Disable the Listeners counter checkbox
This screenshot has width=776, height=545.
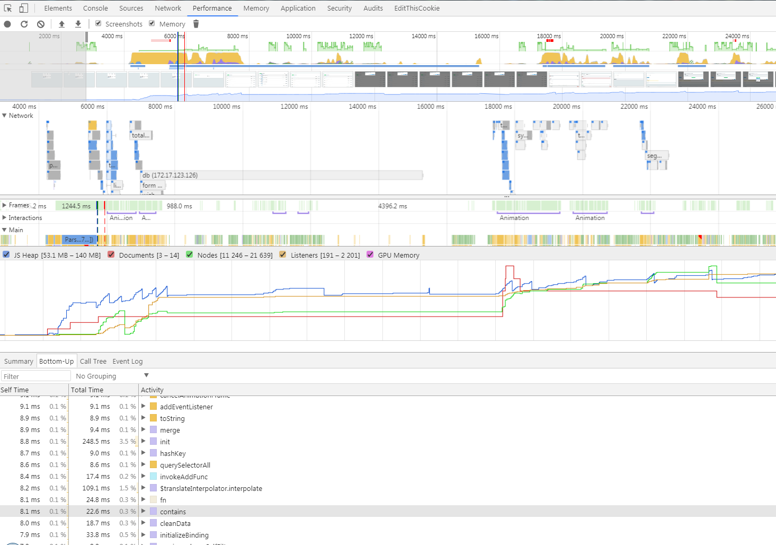[x=283, y=255]
